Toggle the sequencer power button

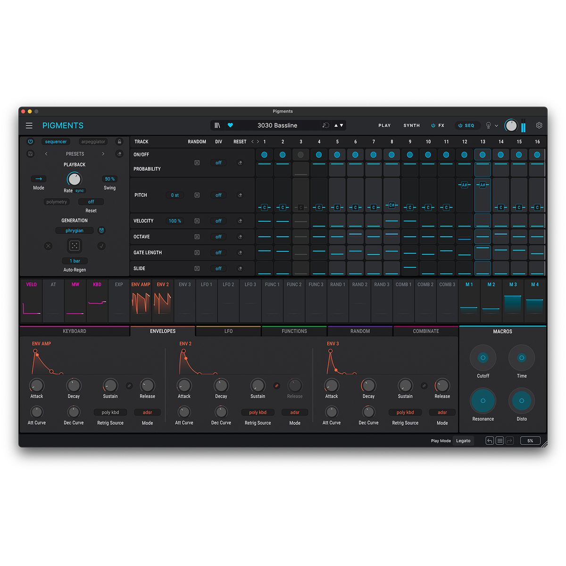[x=31, y=141]
